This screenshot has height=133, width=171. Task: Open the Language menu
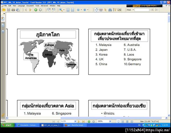coord(21,6)
